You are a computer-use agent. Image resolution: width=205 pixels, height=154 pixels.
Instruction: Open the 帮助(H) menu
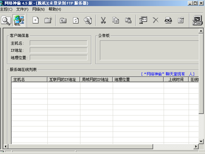54,9
